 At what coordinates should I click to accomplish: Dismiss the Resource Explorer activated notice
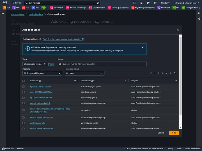coord(143,48)
